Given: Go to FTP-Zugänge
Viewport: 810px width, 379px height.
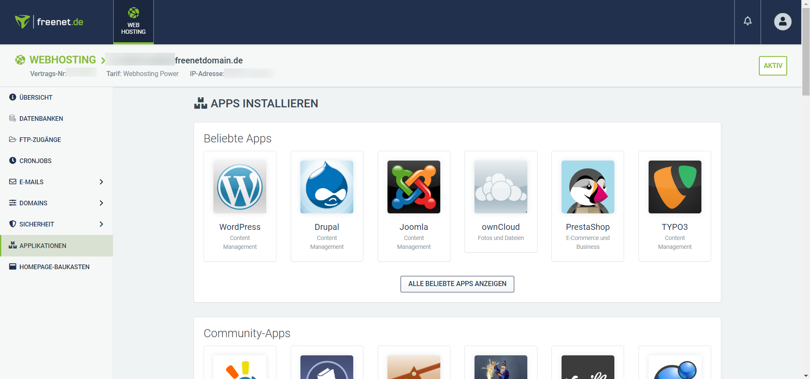Looking at the screenshot, I should 56,140.
